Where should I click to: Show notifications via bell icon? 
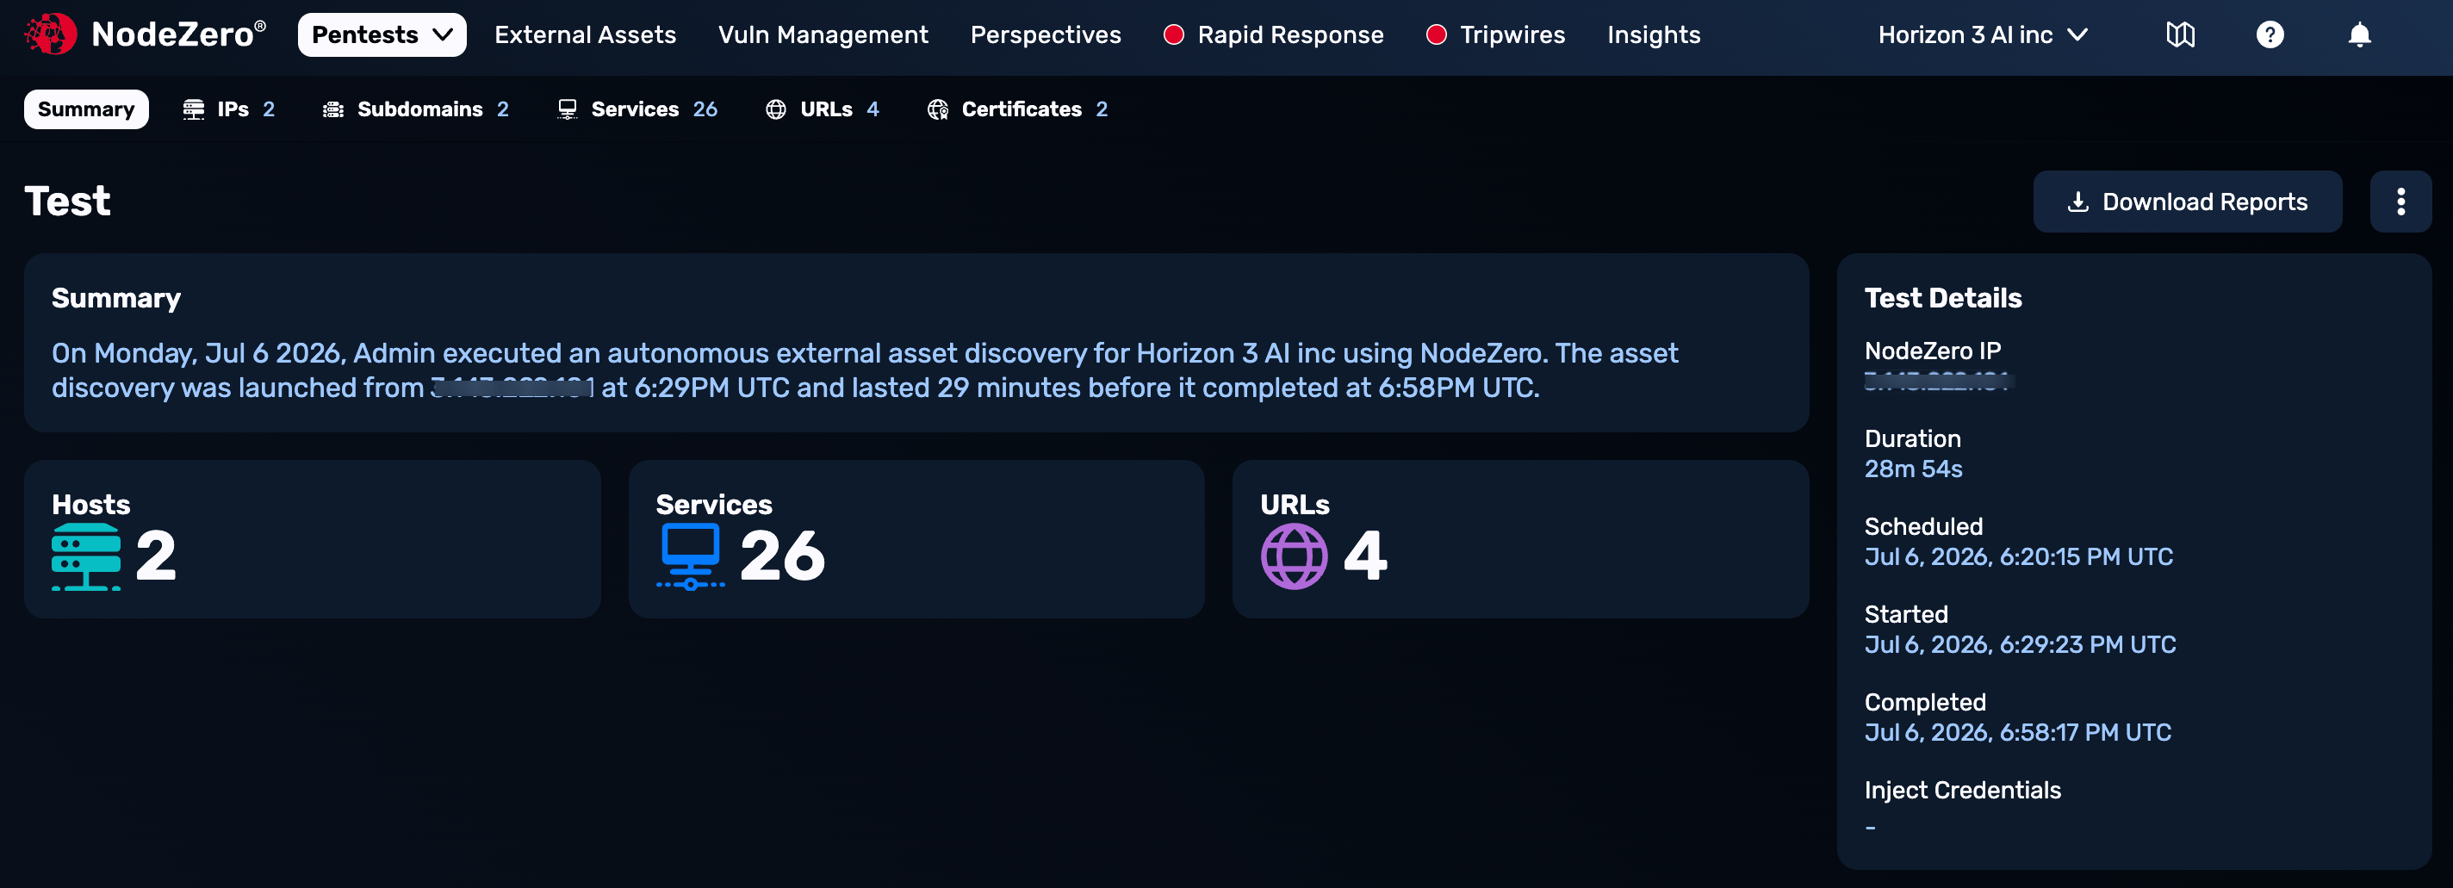tap(2359, 34)
